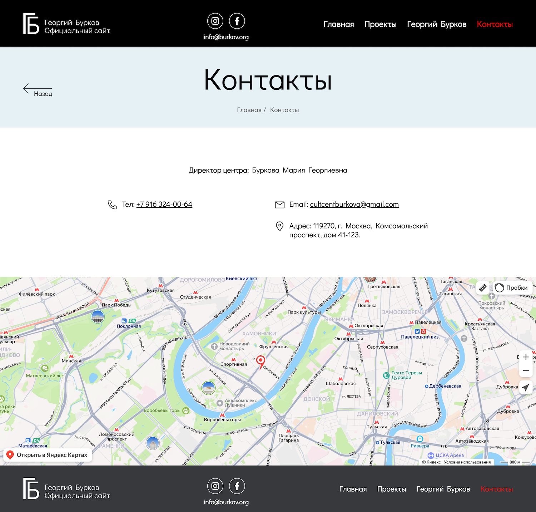Click the Павелецкий вкз. label
The width and height of the screenshot is (536, 512).
point(420,337)
